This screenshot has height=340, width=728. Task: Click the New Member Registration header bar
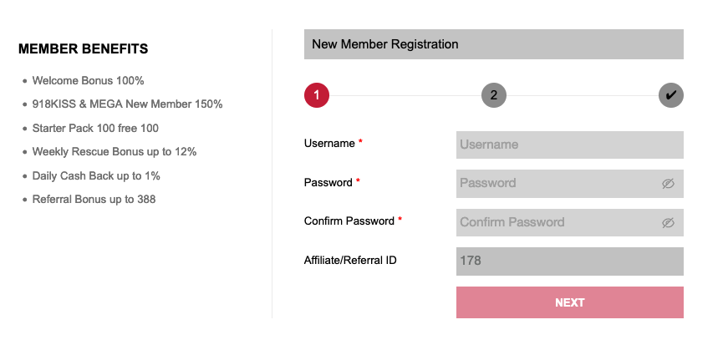tap(493, 44)
